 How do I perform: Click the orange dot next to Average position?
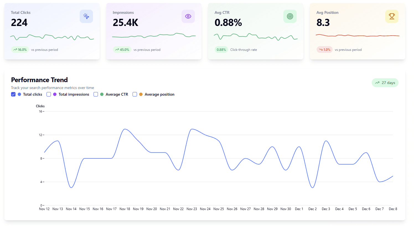pyautogui.click(x=141, y=94)
